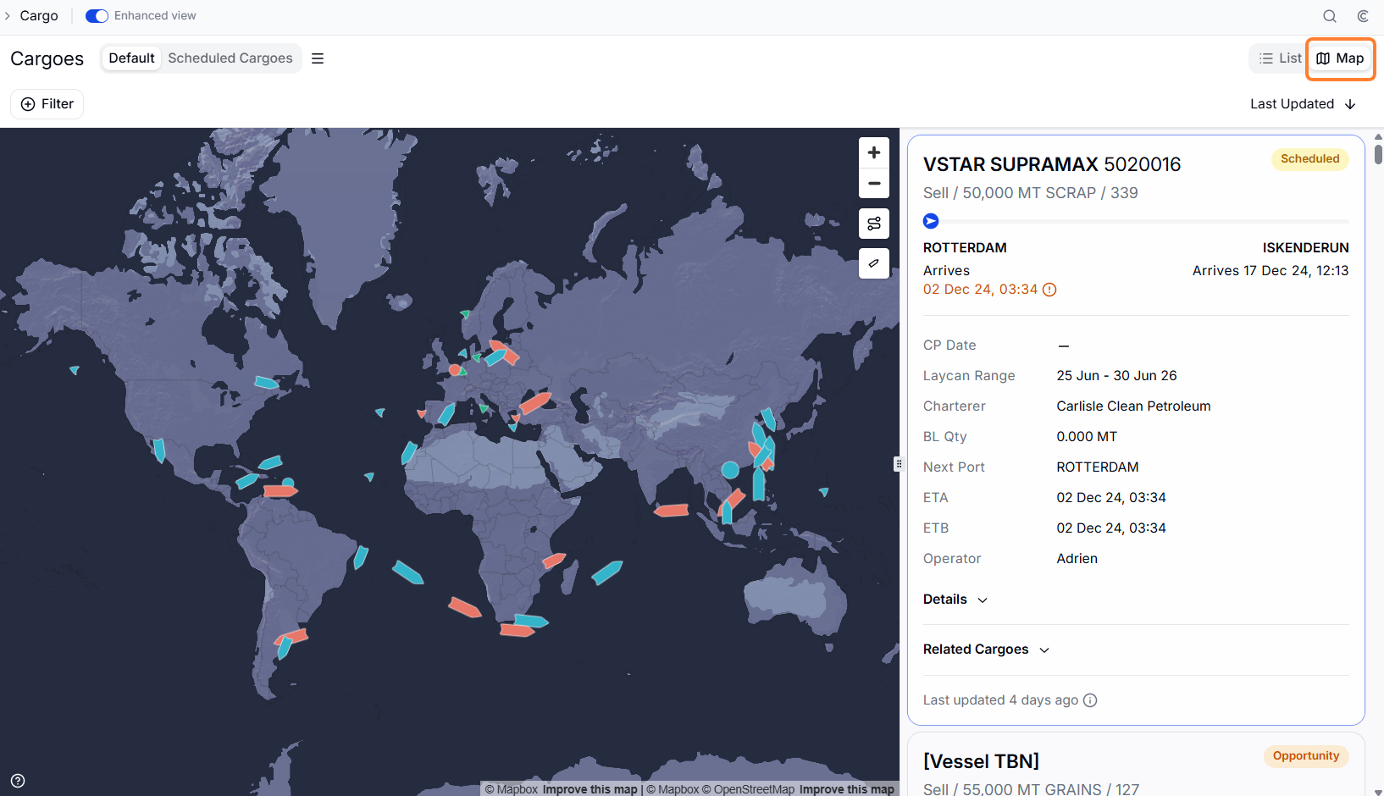This screenshot has width=1384, height=796.
Task: Click the Opportunity status badge
Action: 1306,756
